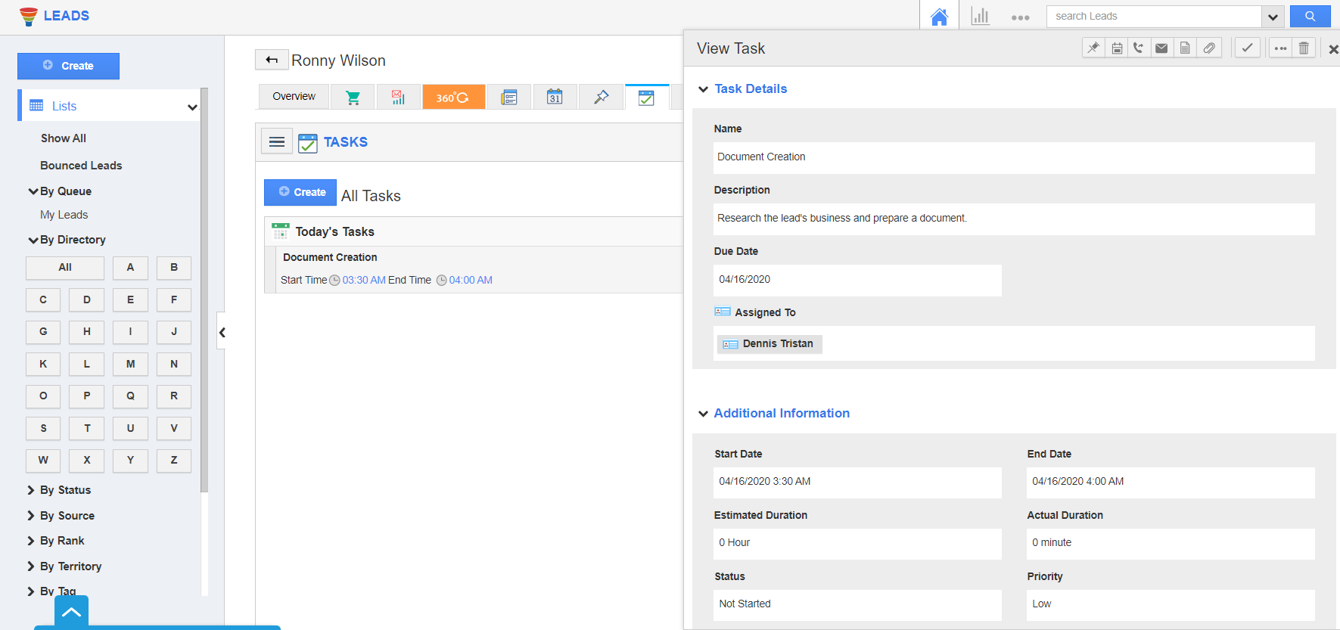
Task: Expand the By Status list
Action: coord(32,490)
